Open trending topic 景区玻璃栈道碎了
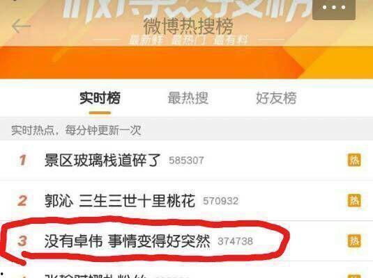The width and height of the screenshot is (373, 278). point(102,160)
